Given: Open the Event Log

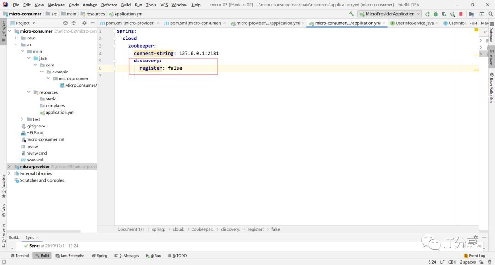Looking at the screenshot, I should [x=474, y=256].
